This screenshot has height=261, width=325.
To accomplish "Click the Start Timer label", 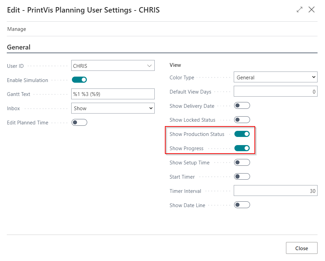I will click(x=182, y=177).
